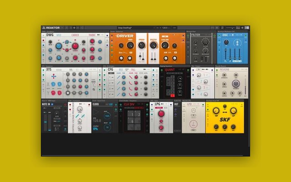The height and width of the screenshot is (182, 291).
Task: Turn the FREQ knob on Driver
Action: (141, 45)
